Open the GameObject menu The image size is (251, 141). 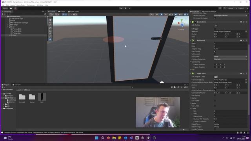pyautogui.click(x=21, y=5)
